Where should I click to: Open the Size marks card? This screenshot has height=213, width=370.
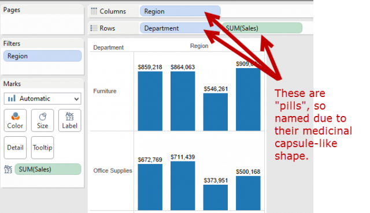[x=42, y=121]
